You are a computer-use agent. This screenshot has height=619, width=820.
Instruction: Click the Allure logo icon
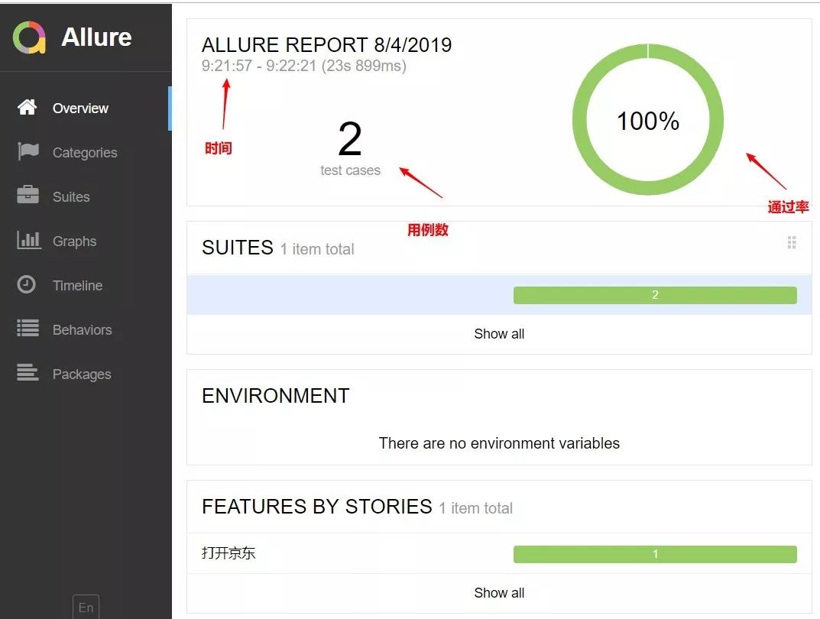tap(29, 37)
